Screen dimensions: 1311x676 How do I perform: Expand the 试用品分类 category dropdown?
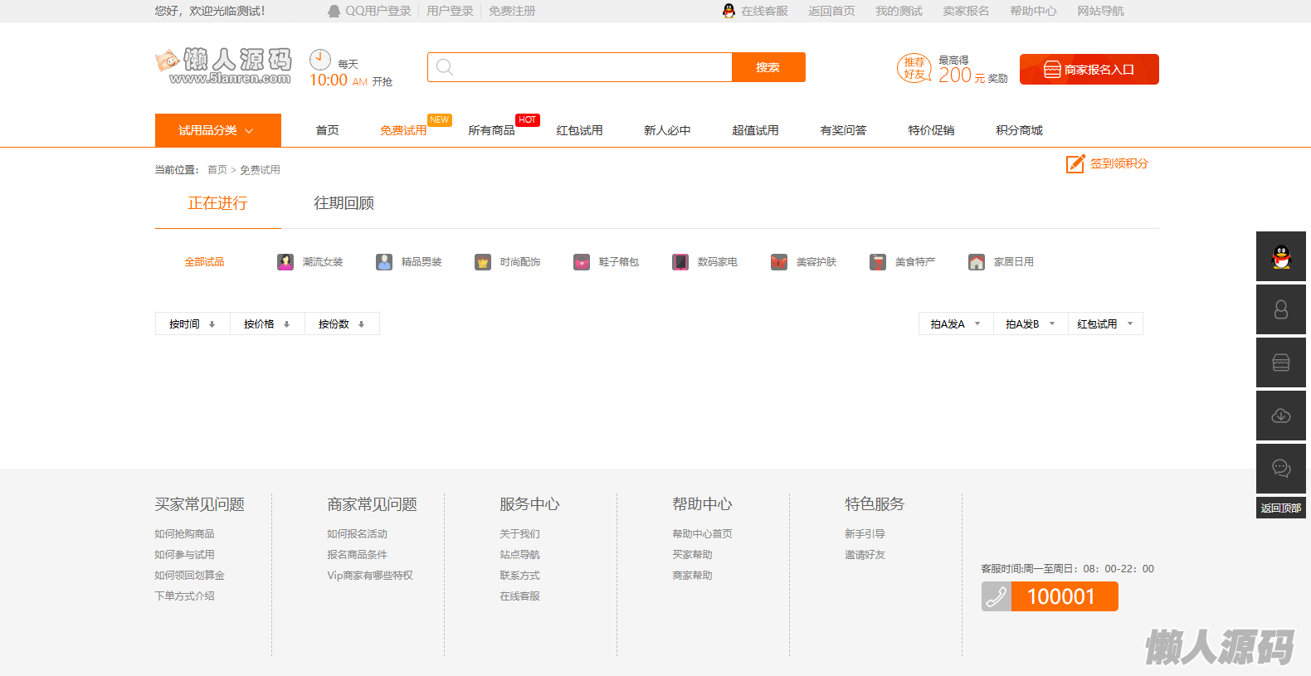(217, 130)
